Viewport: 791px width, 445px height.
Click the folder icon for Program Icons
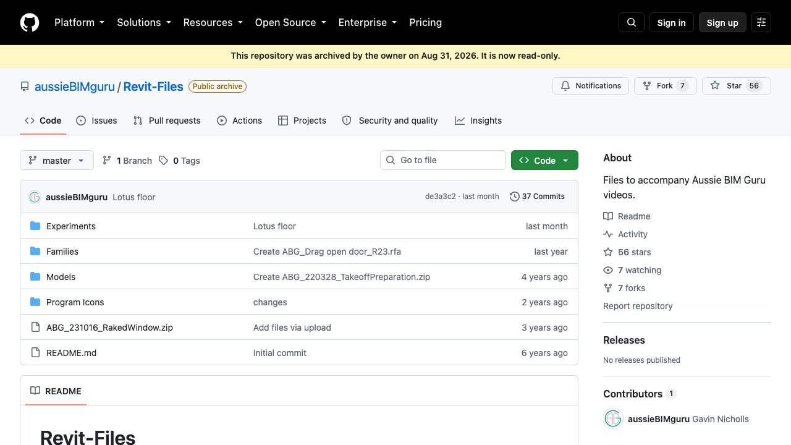click(x=35, y=302)
